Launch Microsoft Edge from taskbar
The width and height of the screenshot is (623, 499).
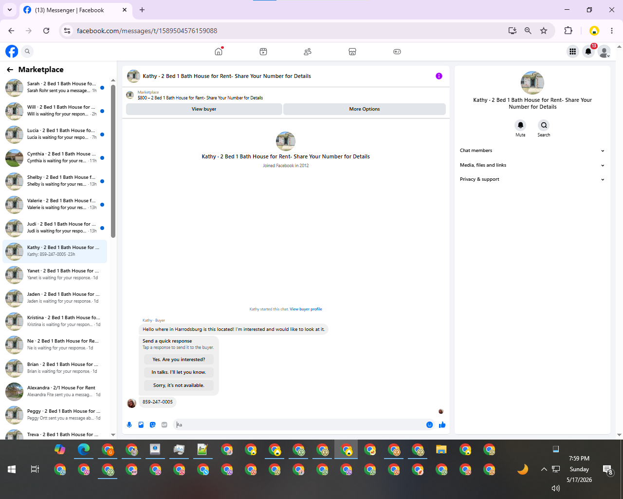coord(84,449)
